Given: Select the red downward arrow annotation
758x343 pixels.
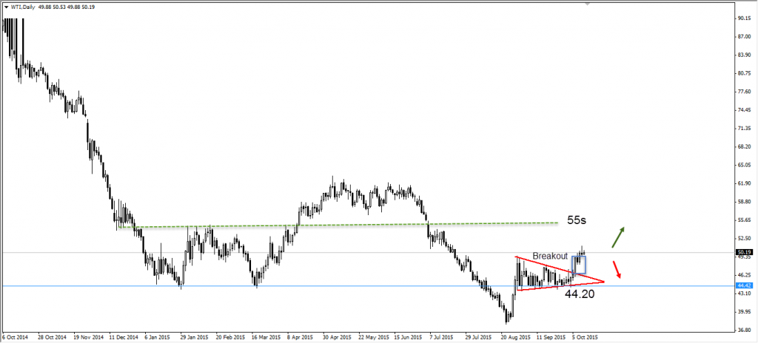Looking at the screenshot, I should pyautogui.click(x=617, y=270).
